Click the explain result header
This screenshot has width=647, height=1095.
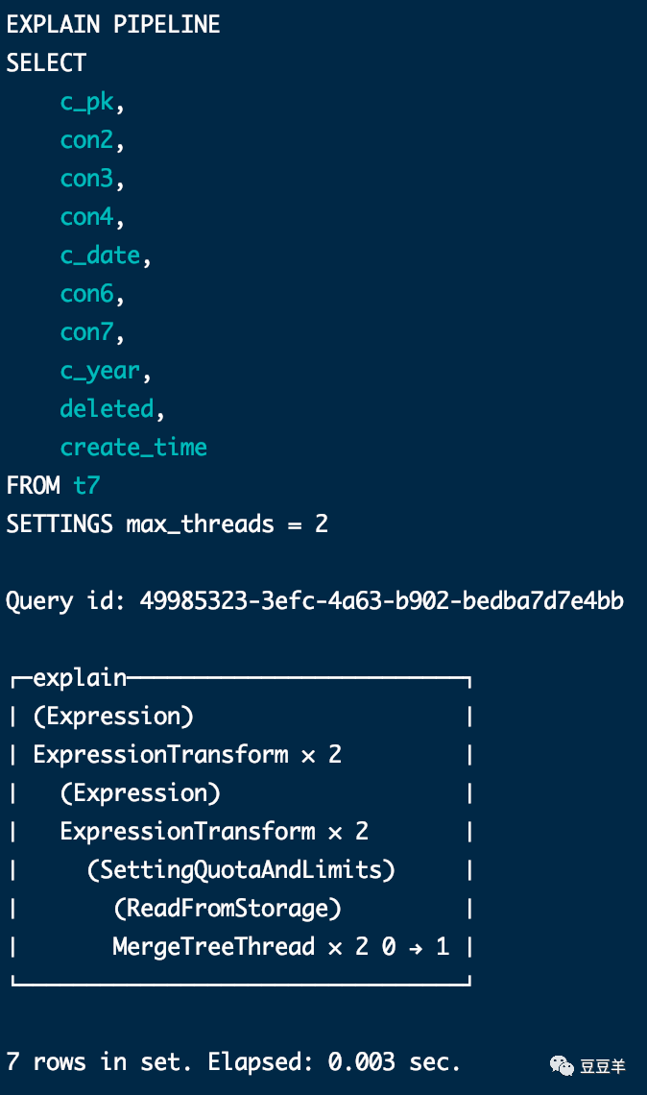coord(80,678)
